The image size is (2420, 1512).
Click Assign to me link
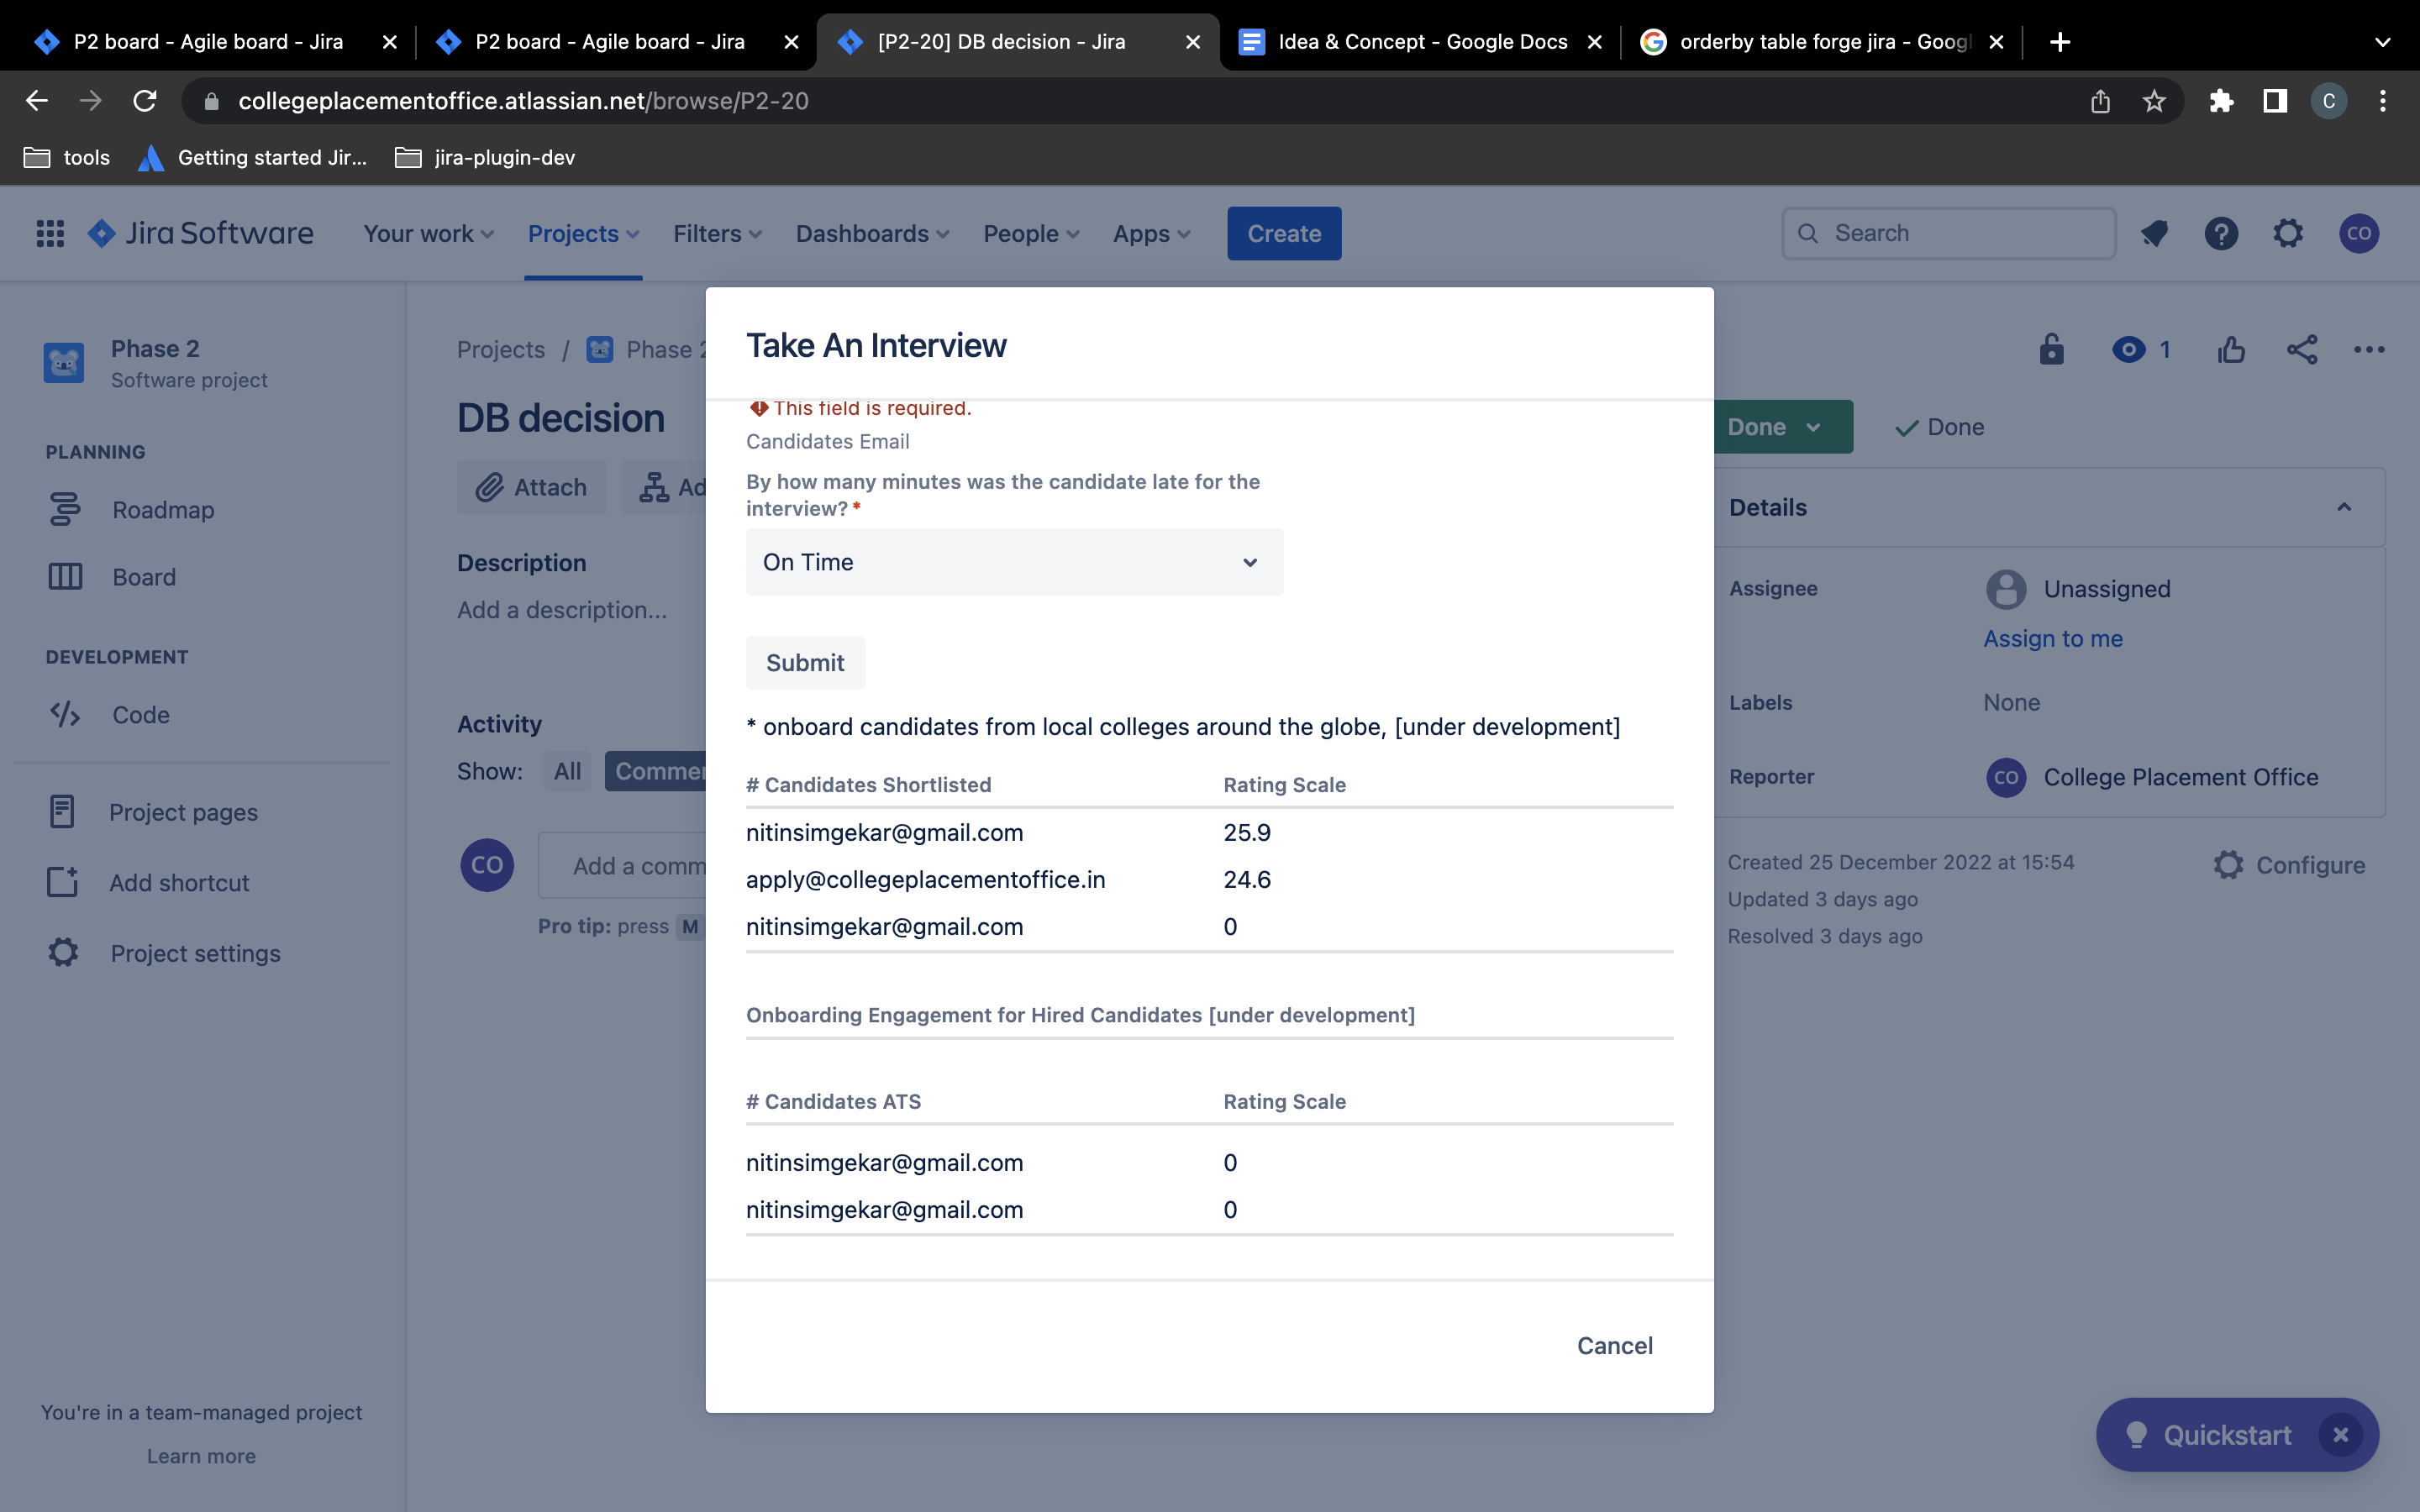(x=2053, y=638)
